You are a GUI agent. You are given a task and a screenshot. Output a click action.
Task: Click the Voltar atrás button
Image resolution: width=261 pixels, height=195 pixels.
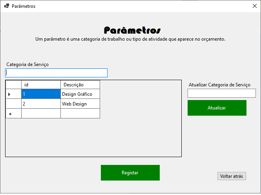pyautogui.click(x=232, y=176)
